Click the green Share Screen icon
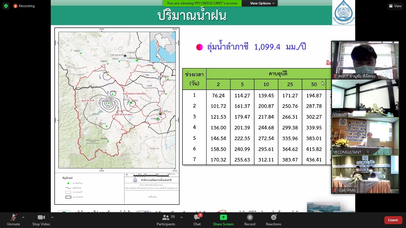Image resolution: width=406 pixels, height=228 pixels. click(x=223, y=217)
